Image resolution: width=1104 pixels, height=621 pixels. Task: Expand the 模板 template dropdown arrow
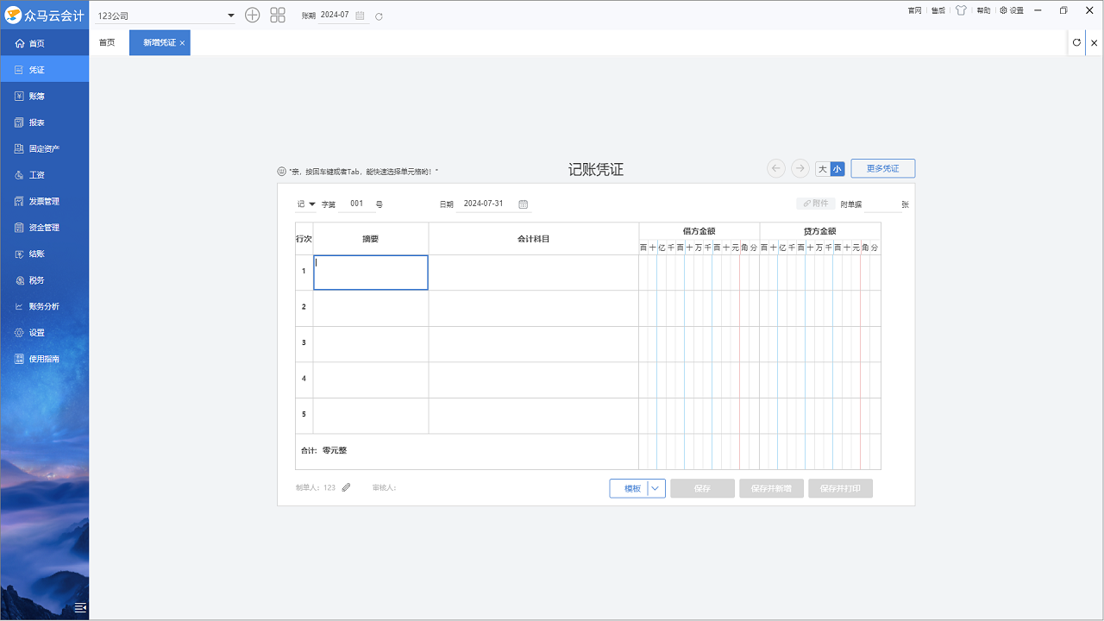click(x=656, y=488)
